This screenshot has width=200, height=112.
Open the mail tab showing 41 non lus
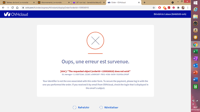point(88,2)
